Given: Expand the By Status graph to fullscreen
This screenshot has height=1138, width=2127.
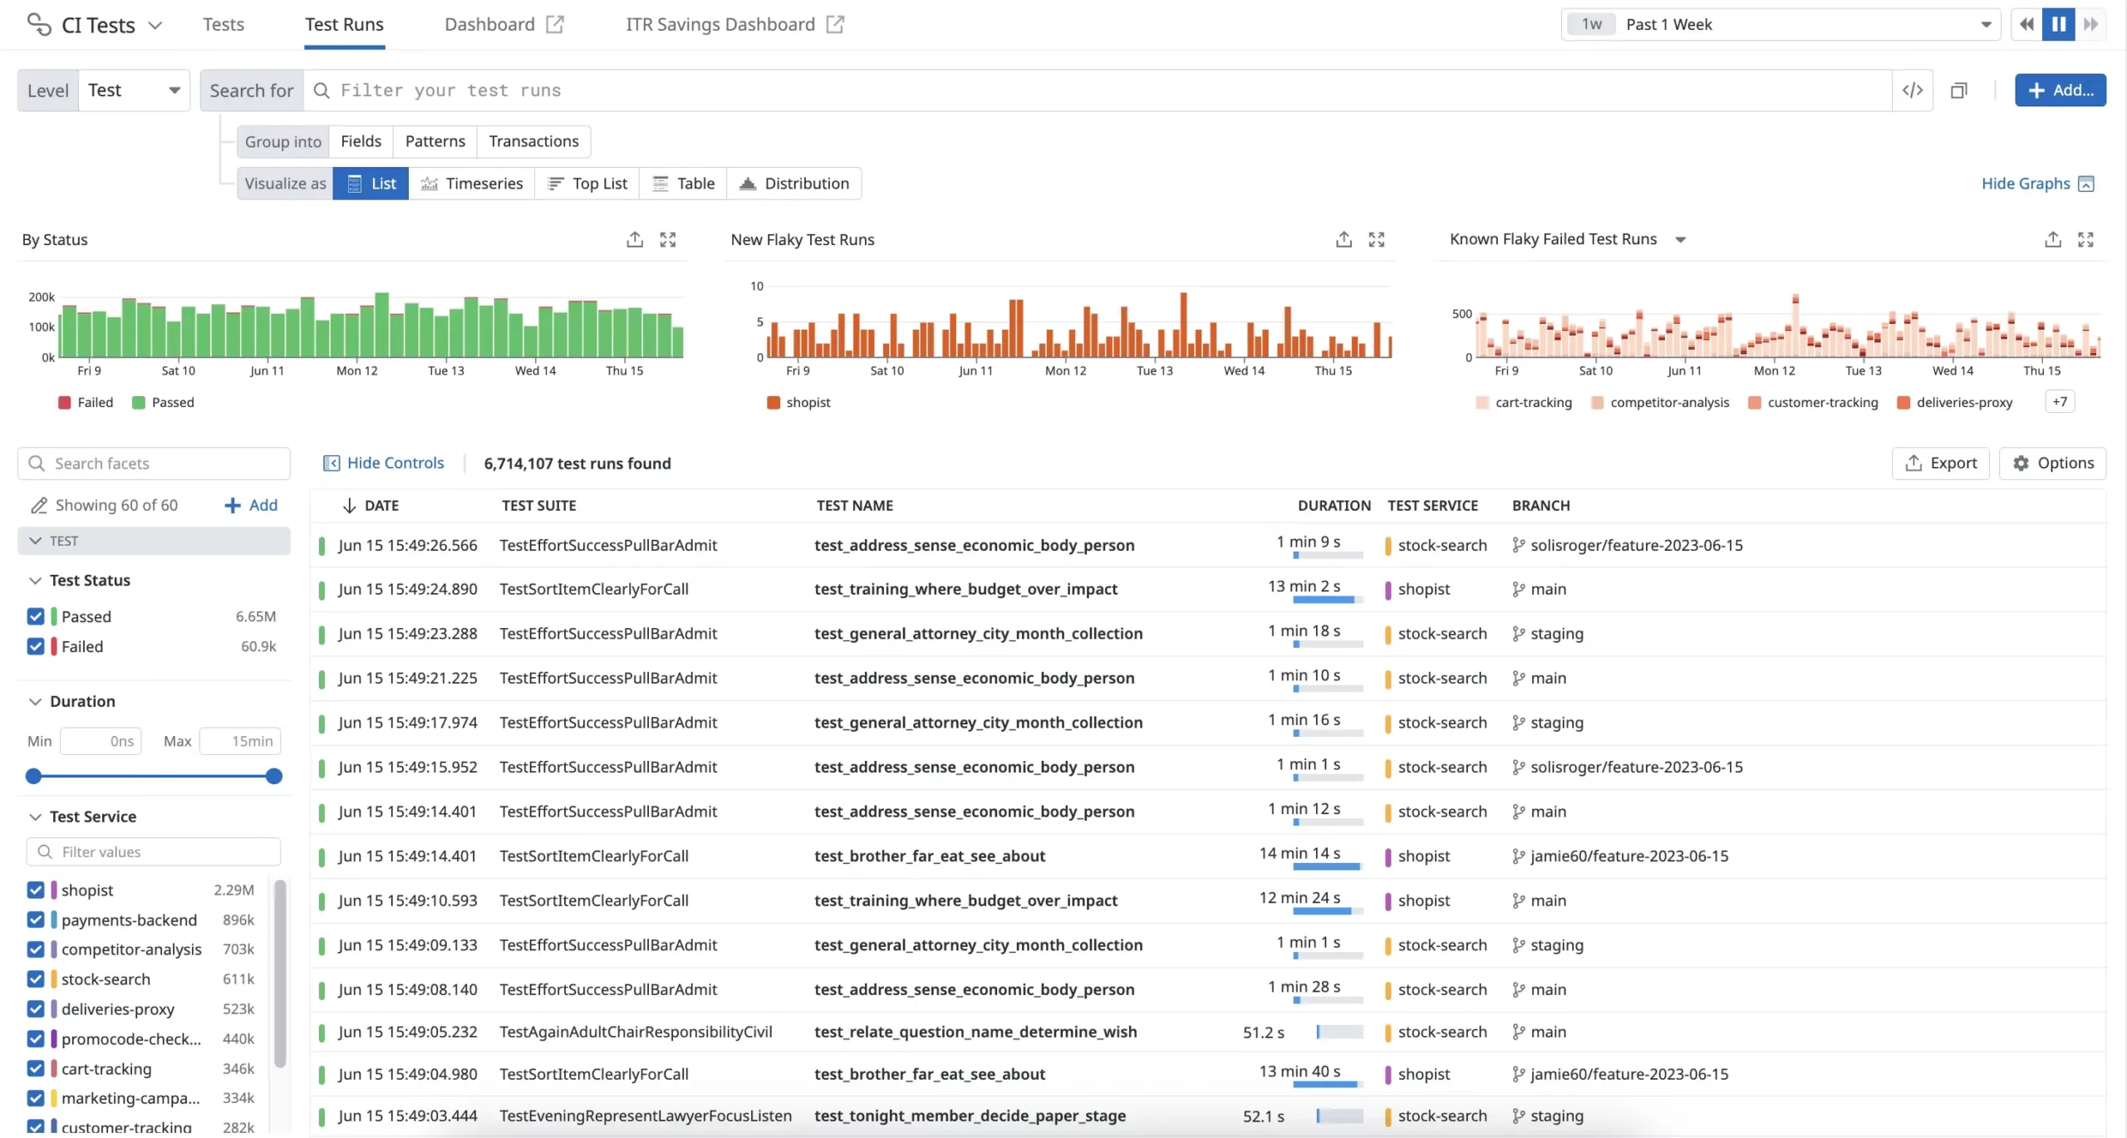Looking at the screenshot, I should pyautogui.click(x=668, y=239).
